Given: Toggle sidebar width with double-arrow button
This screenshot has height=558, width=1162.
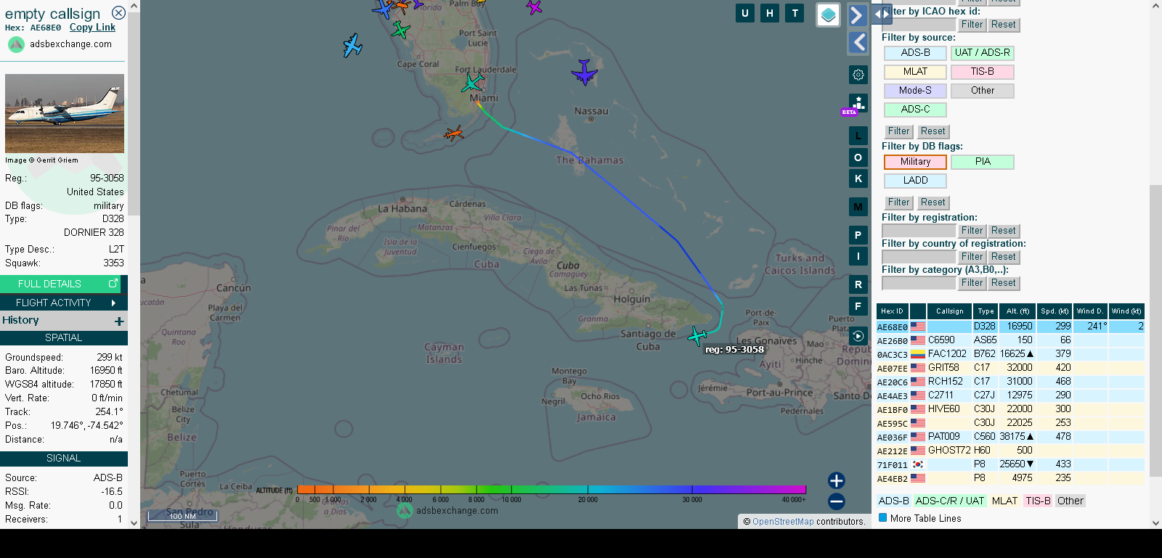Looking at the screenshot, I should pos(882,14).
